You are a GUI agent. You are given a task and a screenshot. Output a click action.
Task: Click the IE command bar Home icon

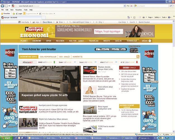(129, 17)
